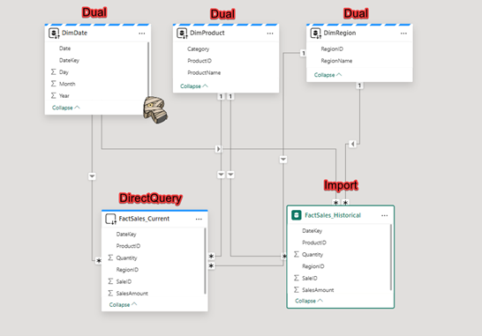
Task: Collapse the DimProduct table card
Action: pyautogui.click(x=194, y=86)
